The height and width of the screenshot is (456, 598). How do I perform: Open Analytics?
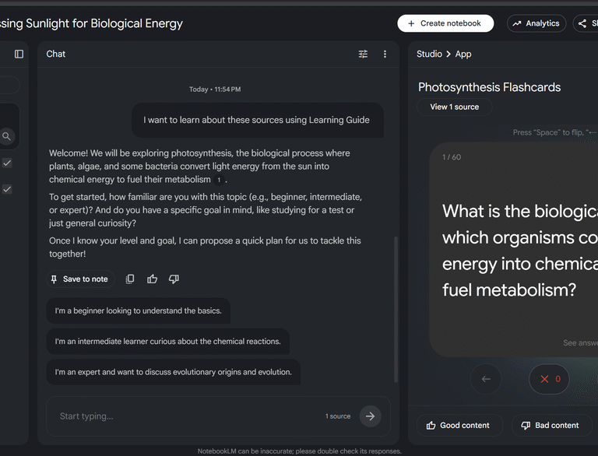pyautogui.click(x=536, y=23)
